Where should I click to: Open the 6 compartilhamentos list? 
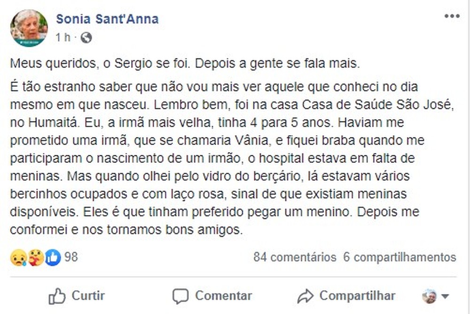tap(400, 258)
